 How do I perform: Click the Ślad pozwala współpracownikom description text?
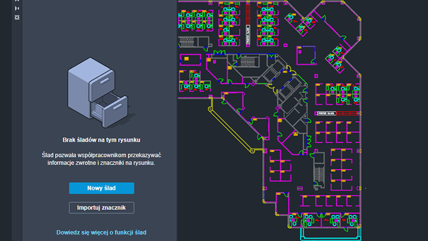101,159
